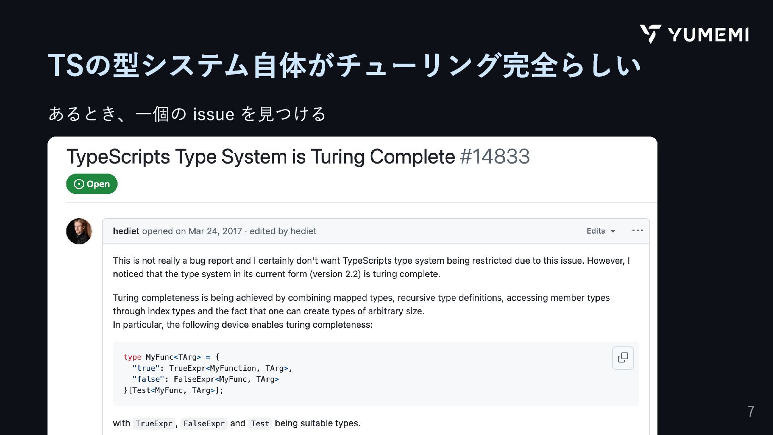
Task: Click the slide page number 7
Action: tap(750, 412)
